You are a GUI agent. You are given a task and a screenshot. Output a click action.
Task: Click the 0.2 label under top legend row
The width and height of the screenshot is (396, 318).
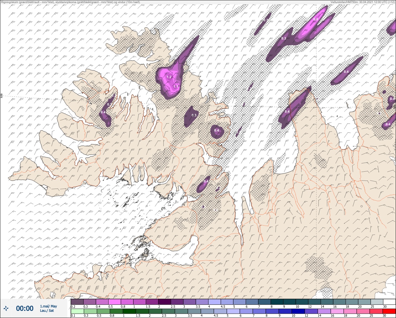[x=73, y=307]
